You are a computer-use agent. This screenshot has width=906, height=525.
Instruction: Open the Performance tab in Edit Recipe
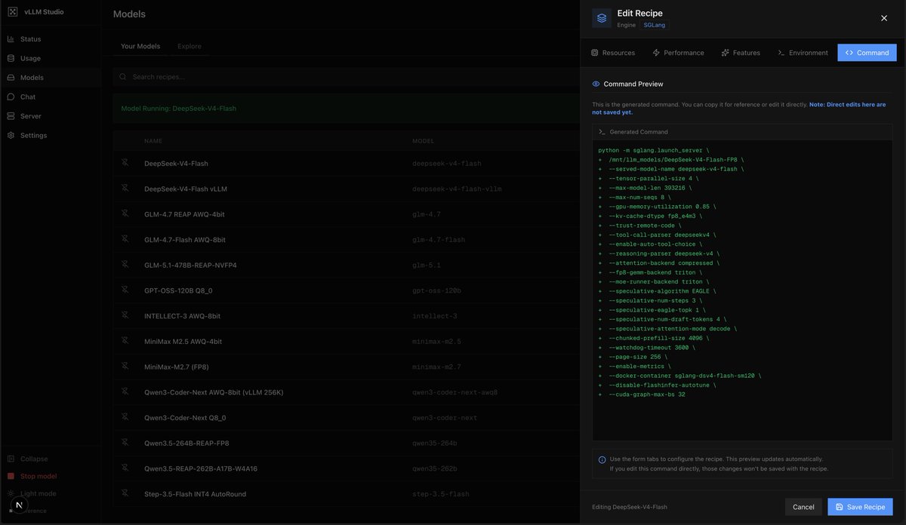678,53
